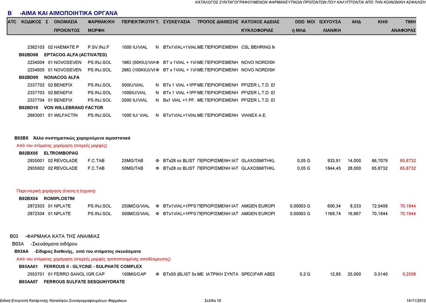The height and width of the screenshot is (303, 426).
Task: Click retail price 600,34
Action: point(334,206)
